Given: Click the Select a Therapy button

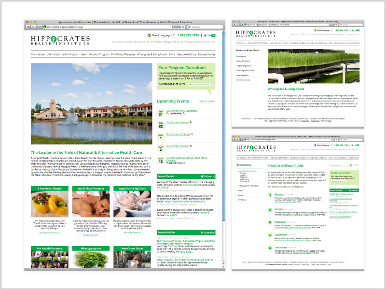Looking at the screenshot, I should coord(91,235).
